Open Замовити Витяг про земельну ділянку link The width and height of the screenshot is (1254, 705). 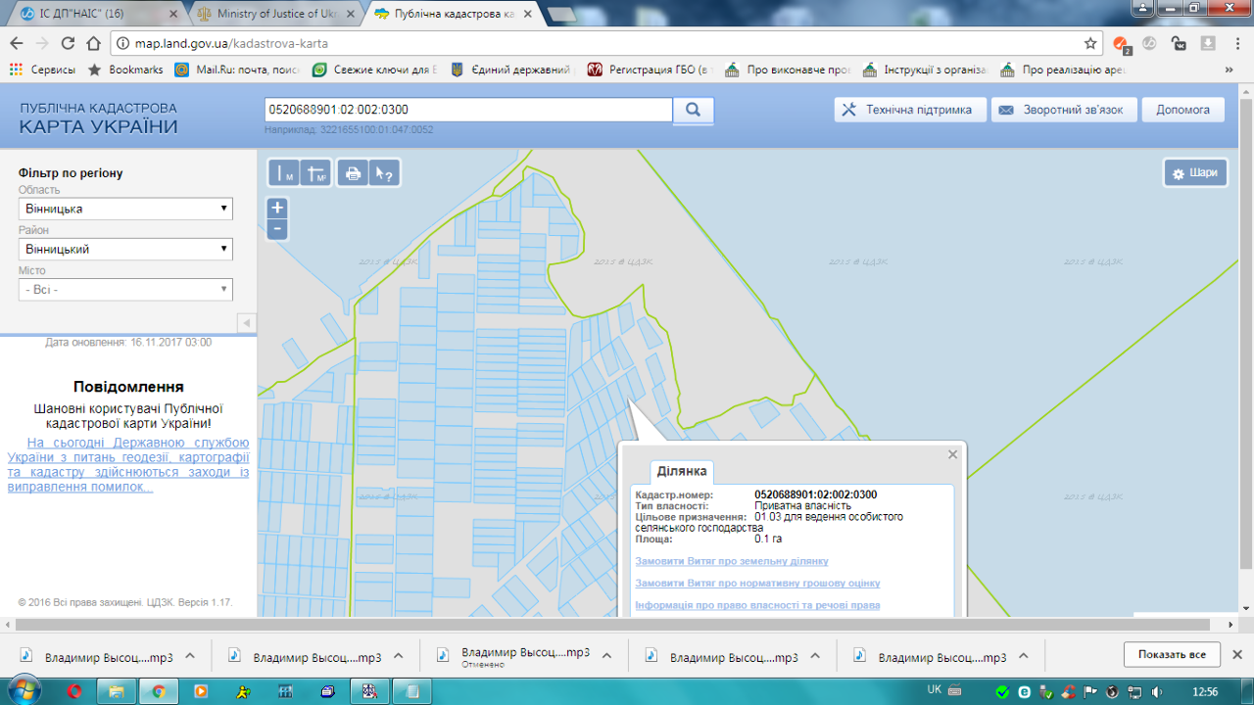tap(731, 561)
